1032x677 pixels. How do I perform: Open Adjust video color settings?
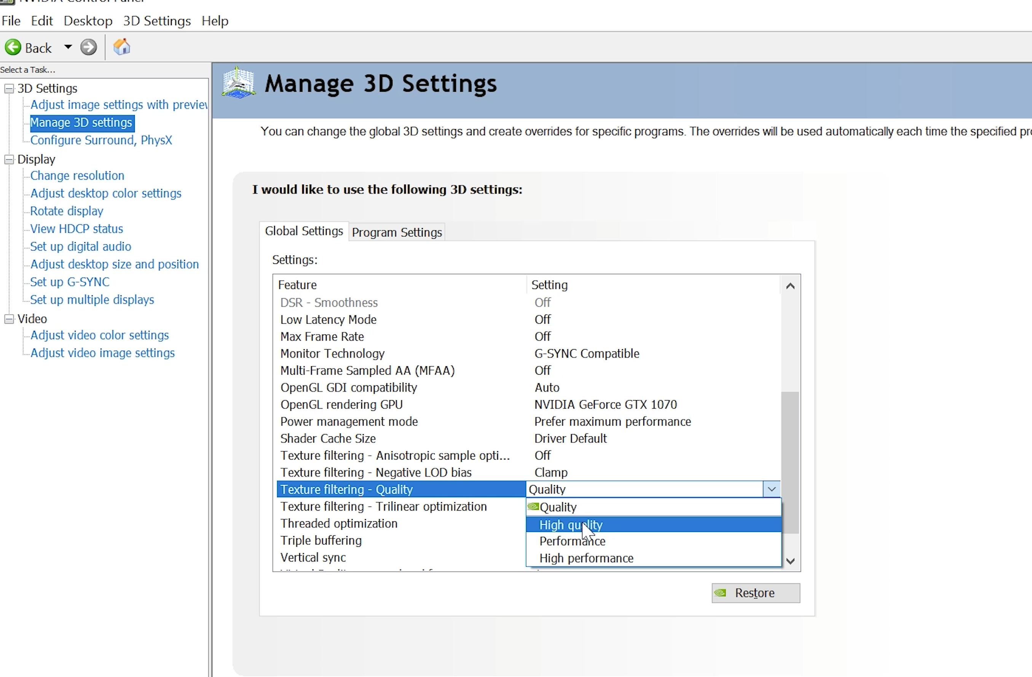click(x=100, y=335)
